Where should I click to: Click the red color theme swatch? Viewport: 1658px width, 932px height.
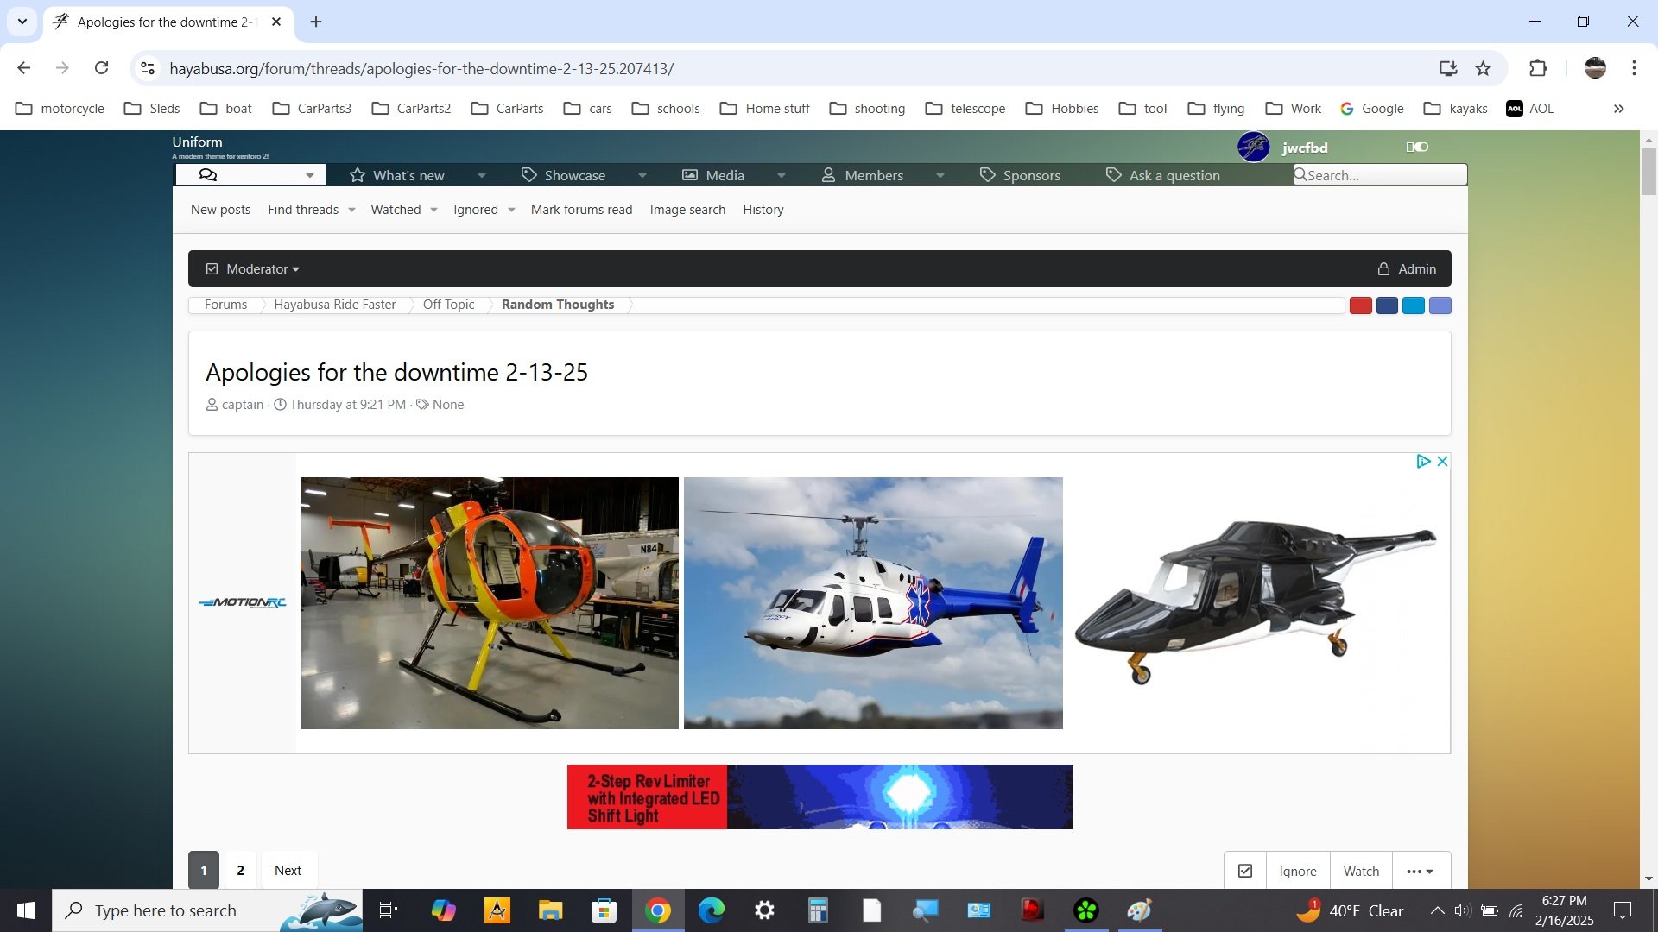click(1361, 305)
